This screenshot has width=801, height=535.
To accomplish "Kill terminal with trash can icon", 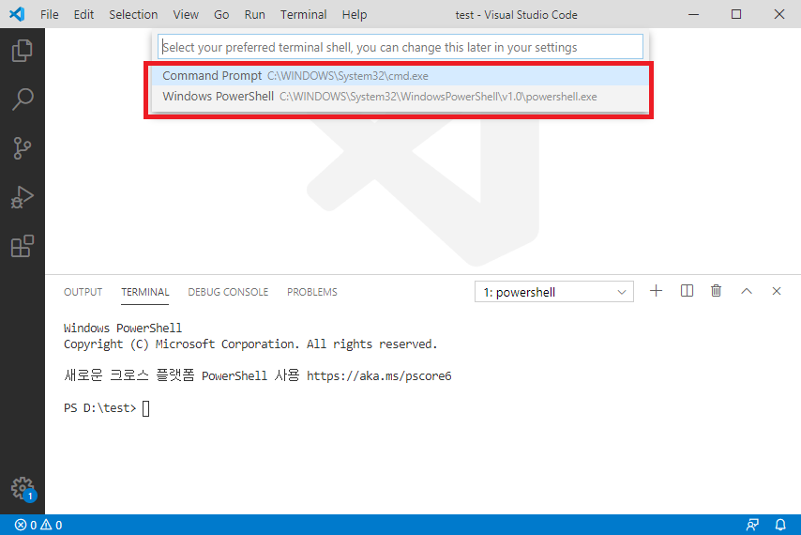I will coord(717,291).
